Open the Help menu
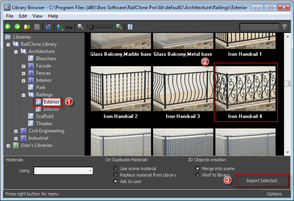This screenshot has height=201, width=294. (53, 16)
